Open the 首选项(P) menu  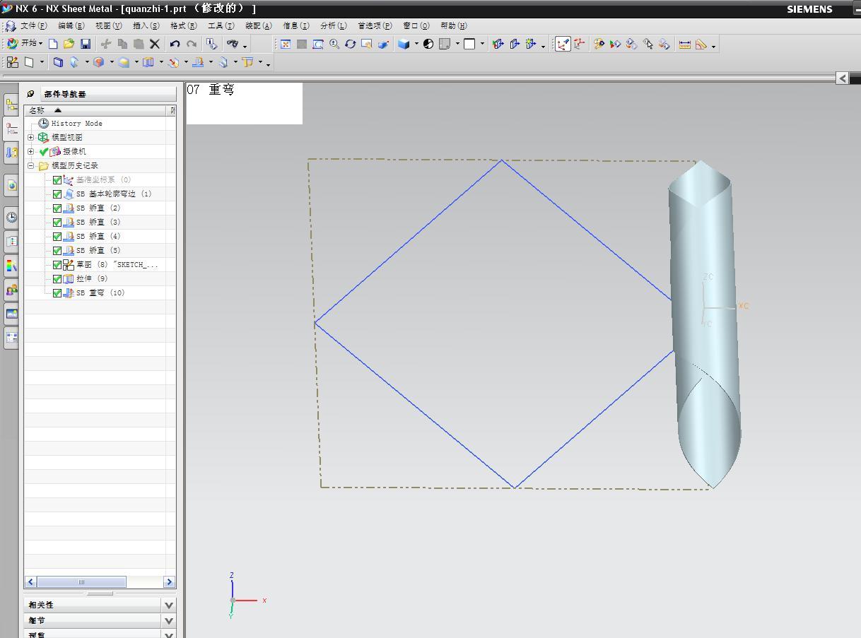tap(375, 25)
